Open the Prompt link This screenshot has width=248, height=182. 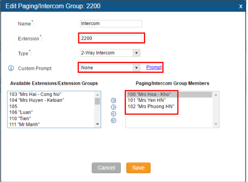coord(154,67)
